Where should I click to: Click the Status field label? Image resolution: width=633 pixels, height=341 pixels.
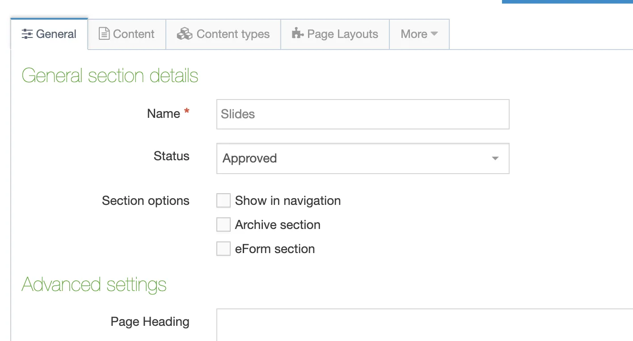click(172, 156)
